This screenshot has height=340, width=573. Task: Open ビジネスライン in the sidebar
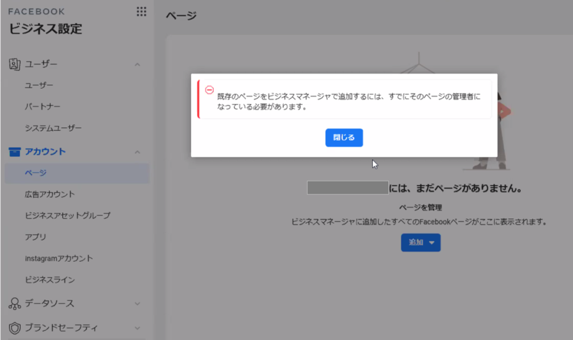tap(50, 280)
